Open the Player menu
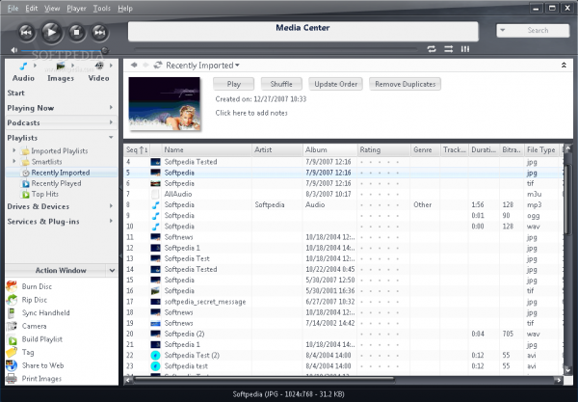Screen dimensions: 578x402 [x=77, y=8]
